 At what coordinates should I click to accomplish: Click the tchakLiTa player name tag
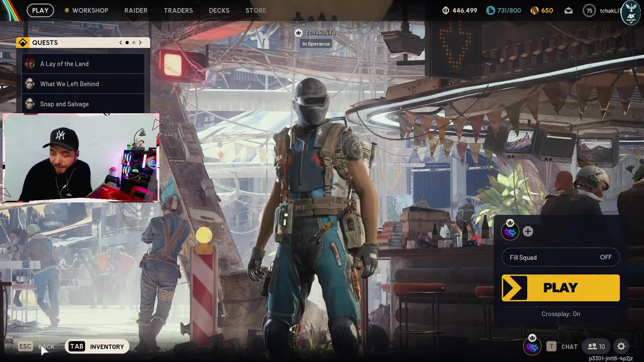tap(320, 33)
